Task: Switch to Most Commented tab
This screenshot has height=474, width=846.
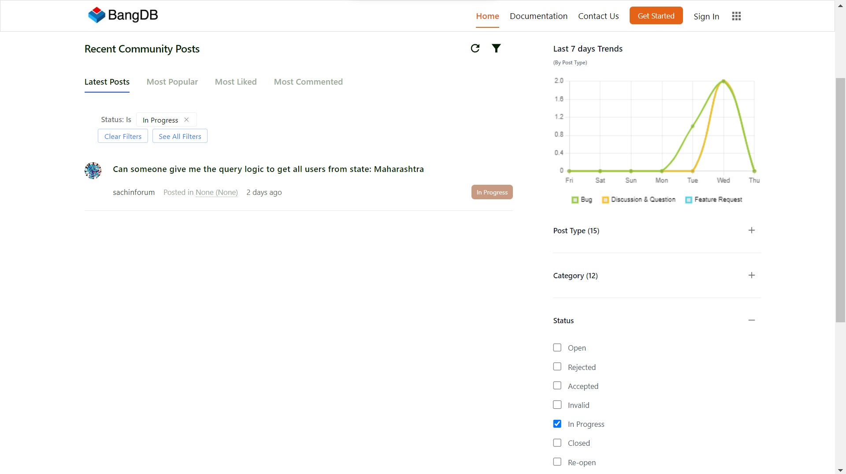Action: [308, 82]
